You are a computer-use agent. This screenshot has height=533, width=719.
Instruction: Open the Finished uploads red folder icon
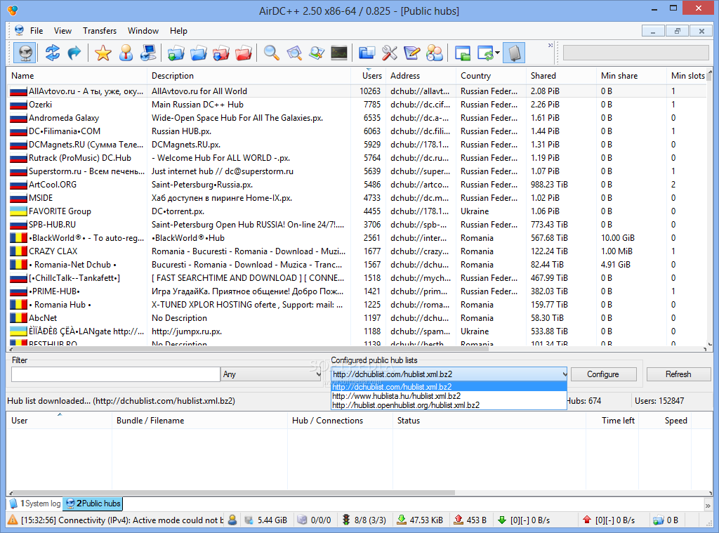[244, 53]
